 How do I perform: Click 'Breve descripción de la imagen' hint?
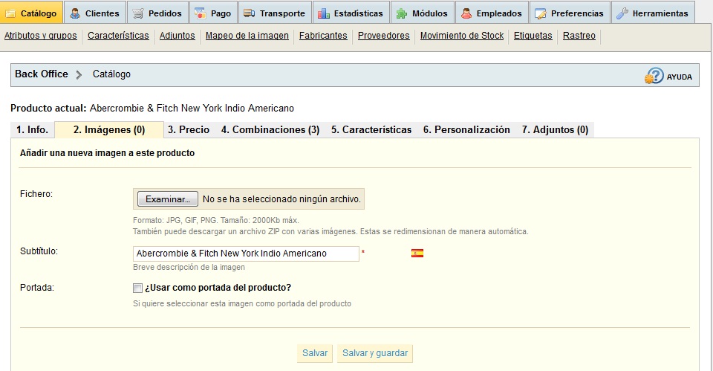pyautogui.click(x=189, y=267)
